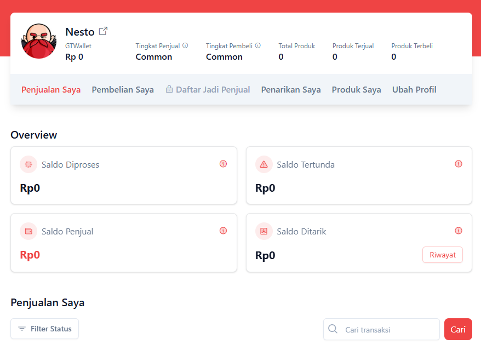This screenshot has height=344, width=481.
Task: Click the Riwayat button
Action: point(443,255)
